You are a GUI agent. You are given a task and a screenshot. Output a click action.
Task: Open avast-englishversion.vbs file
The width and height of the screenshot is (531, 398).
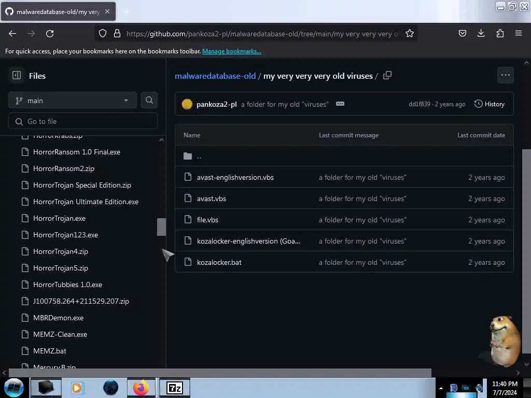pyautogui.click(x=235, y=177)
